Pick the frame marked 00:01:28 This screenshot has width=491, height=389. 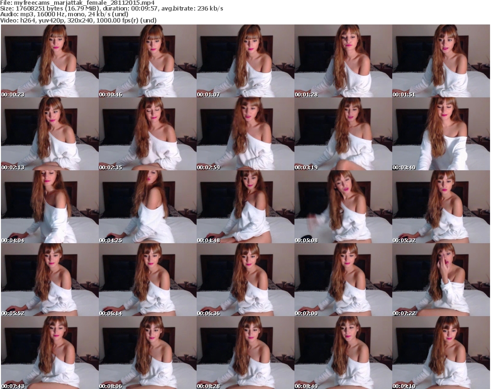point(343,61)
